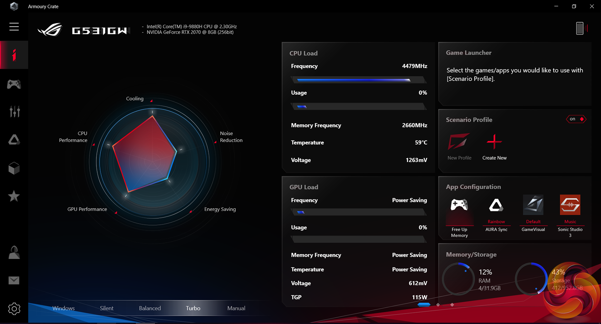Click the Cooling label on radar chart

click(135, 98)
